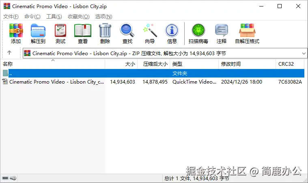308x183 pixels.
Task: Click the 扫描病毒 (Virus scan) icon
Action: pos(198,30)
